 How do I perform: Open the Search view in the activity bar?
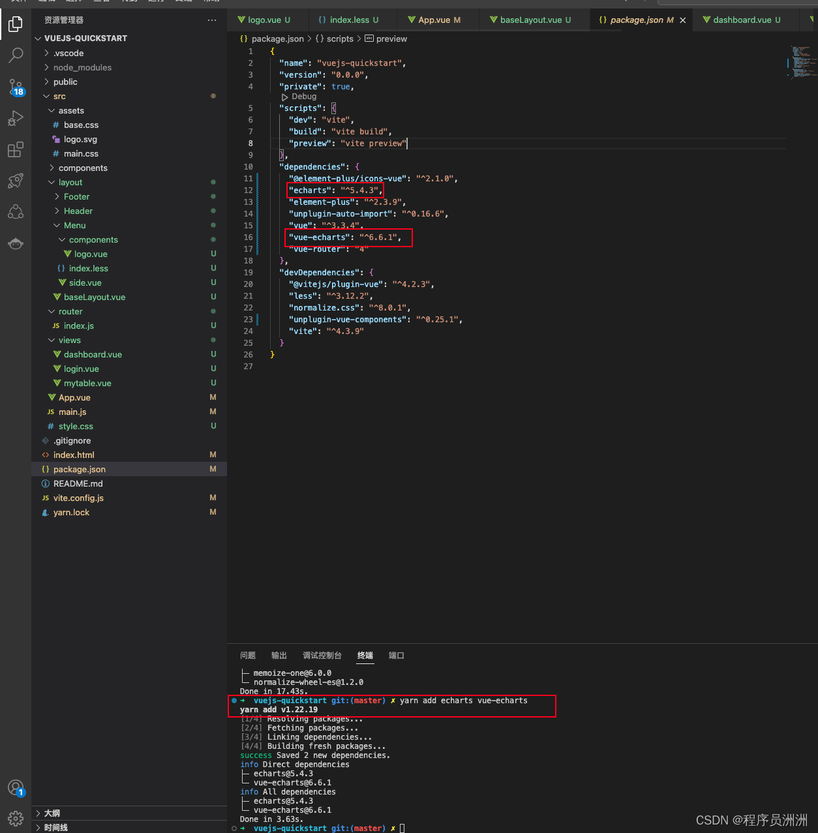click(16, 55)
